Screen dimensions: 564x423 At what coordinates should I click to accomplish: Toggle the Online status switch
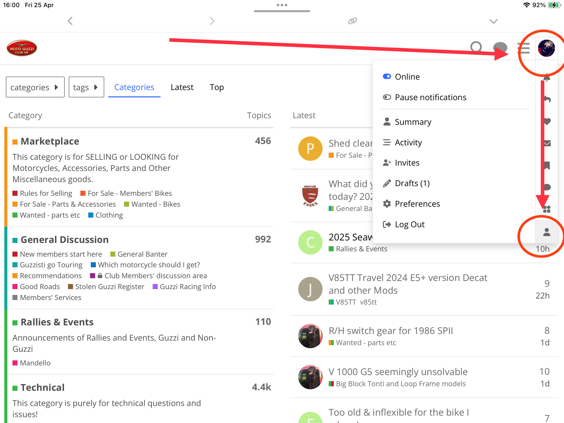pos(387,77)
